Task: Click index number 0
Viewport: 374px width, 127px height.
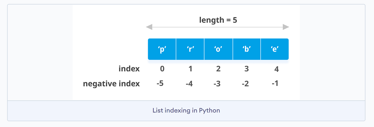Action: (x=162, y=69)
